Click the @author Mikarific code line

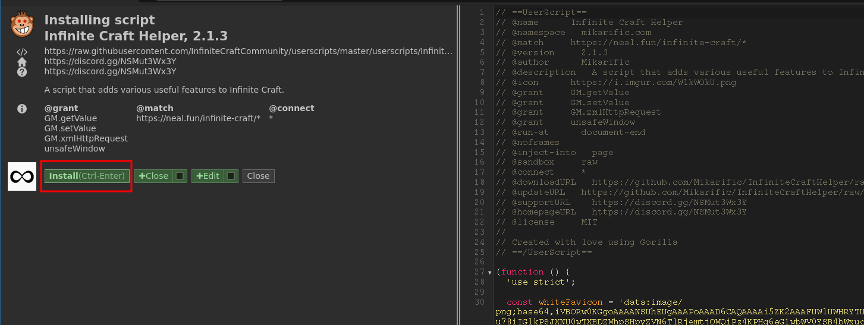563,62
